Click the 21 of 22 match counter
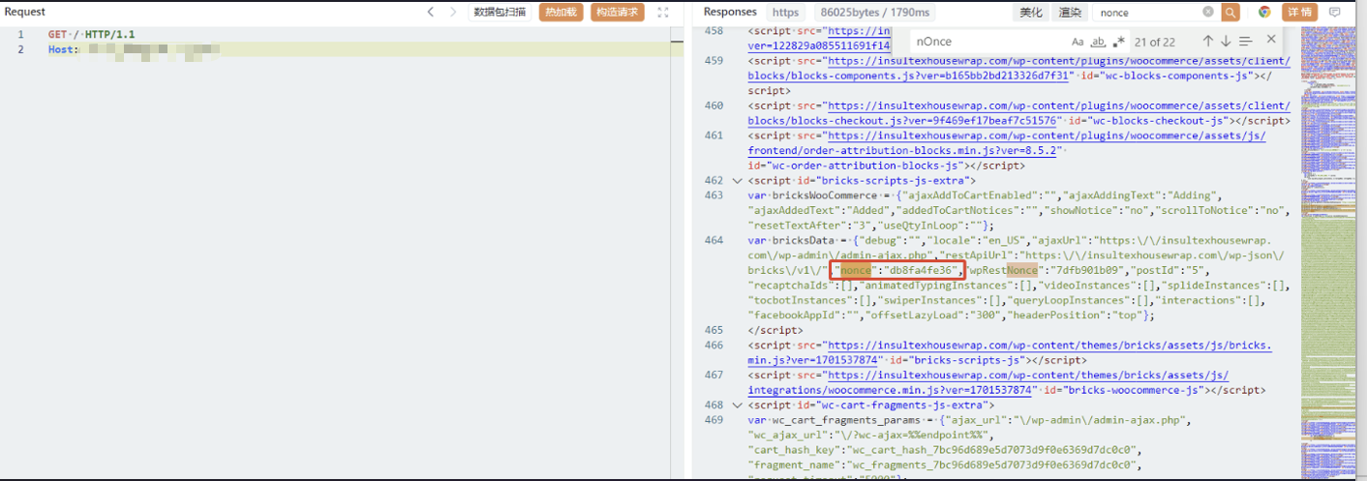Screen dimensions: 1367x481 (1155, 42)
